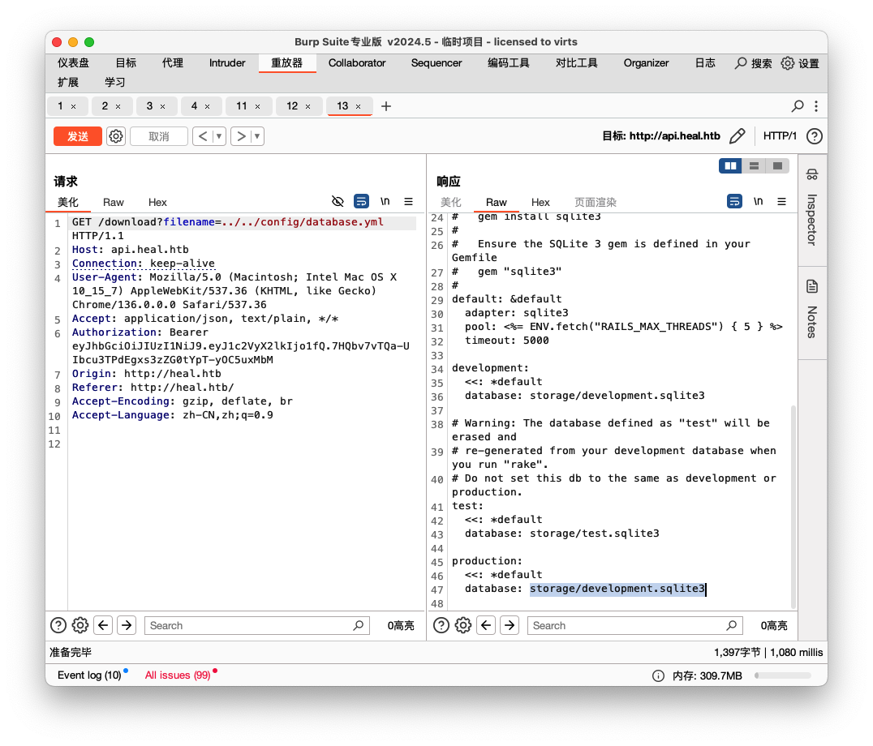Screen dimensions: 873x746
Task: Go to next request in history
Action: [x=240, y=136]
